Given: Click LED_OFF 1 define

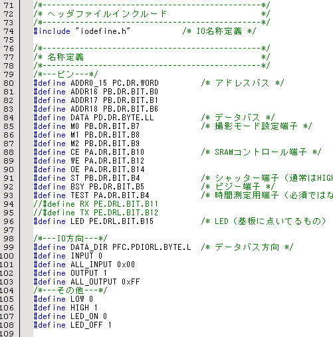Looking at the screenshot, I should pos(72,325).
